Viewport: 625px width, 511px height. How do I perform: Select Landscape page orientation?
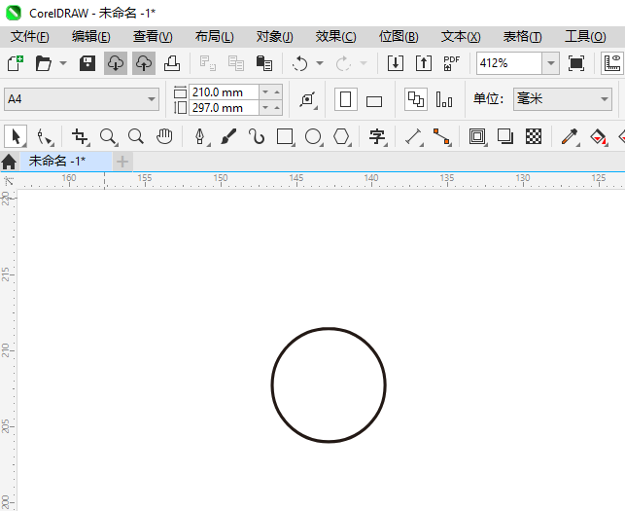point(374,101)
